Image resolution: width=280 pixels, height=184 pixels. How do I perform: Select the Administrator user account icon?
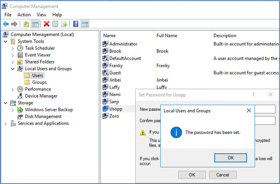coord(106,44)
